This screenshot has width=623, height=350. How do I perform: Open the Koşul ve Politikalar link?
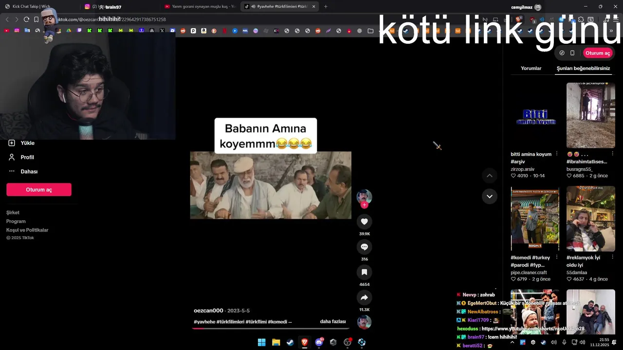click(27, 230)
